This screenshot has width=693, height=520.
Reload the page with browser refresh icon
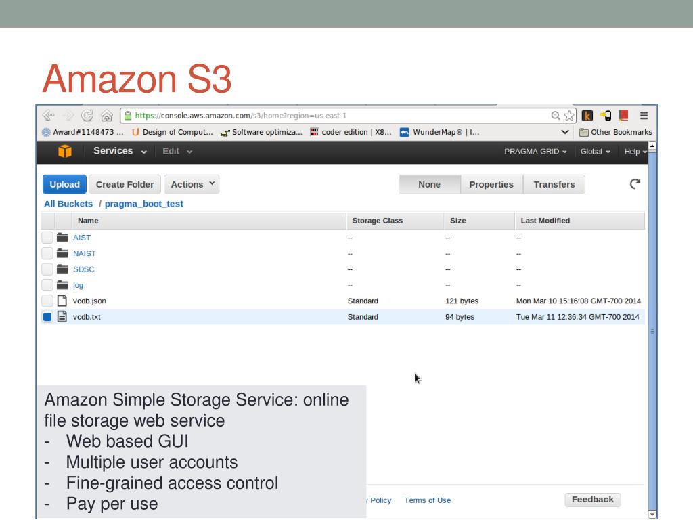pos(87,115)
